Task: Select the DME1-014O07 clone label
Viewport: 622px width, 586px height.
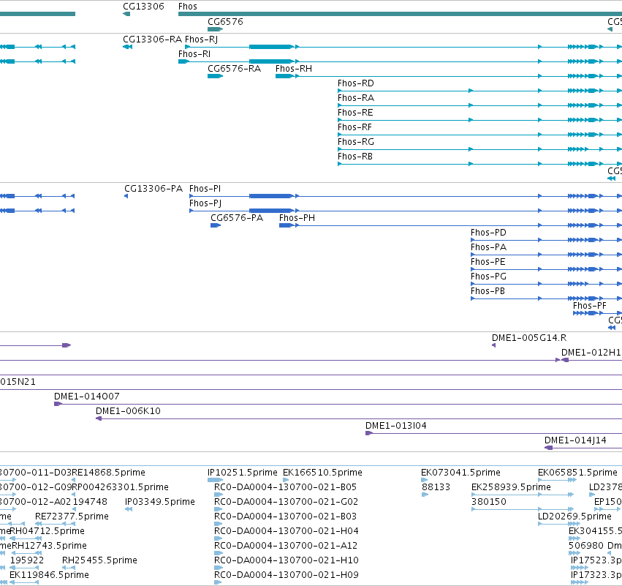Action: click(86, 397)
